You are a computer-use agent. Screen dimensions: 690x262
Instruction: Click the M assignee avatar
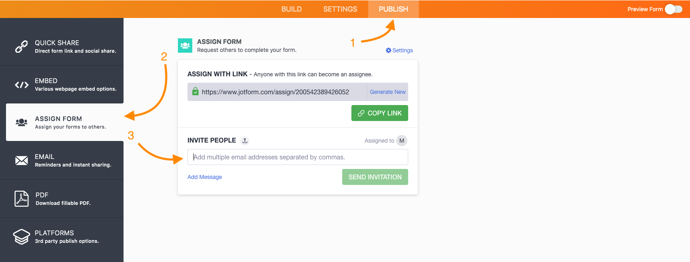point(402,141)
